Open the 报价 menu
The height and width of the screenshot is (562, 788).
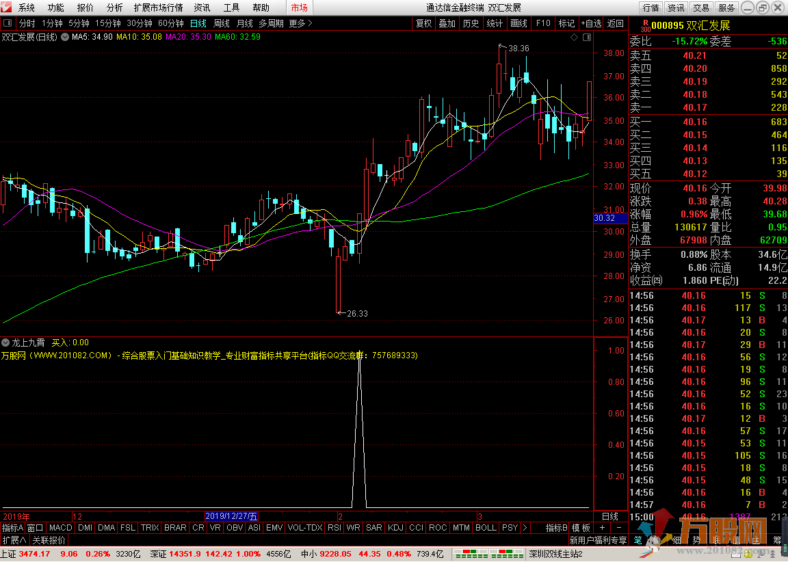(x=85, y=8)
